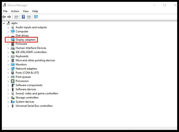This screenshot has width=179, height=132.
Task: Select the IDE ATA/ATAPI controllers label
Action: click(31, 52)
